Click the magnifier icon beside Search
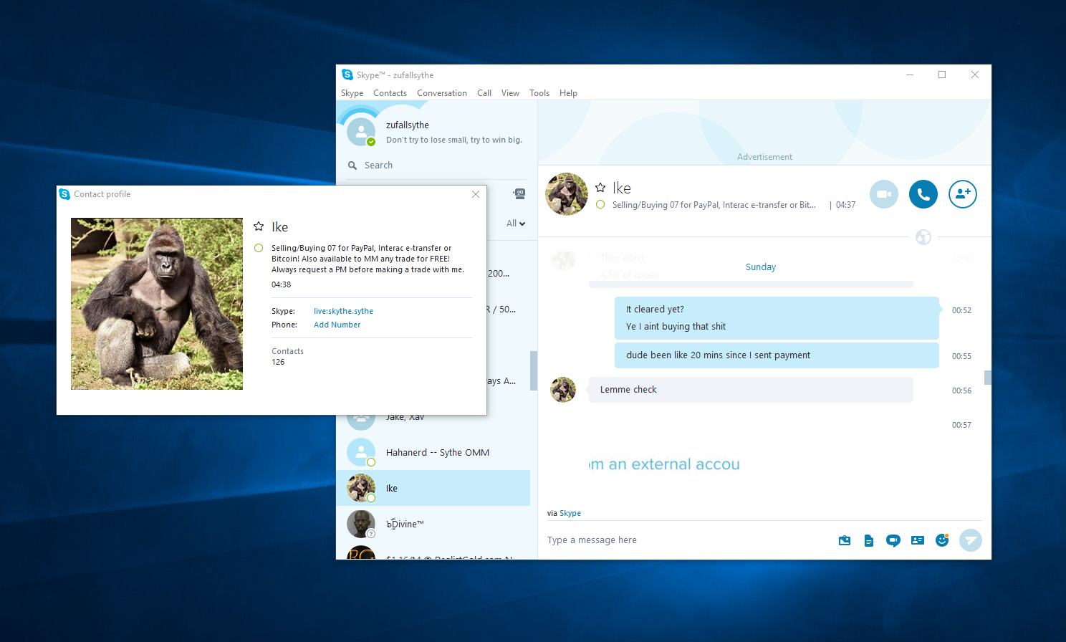Viewport: 1066px width, 642px height. tap(352, 166)
